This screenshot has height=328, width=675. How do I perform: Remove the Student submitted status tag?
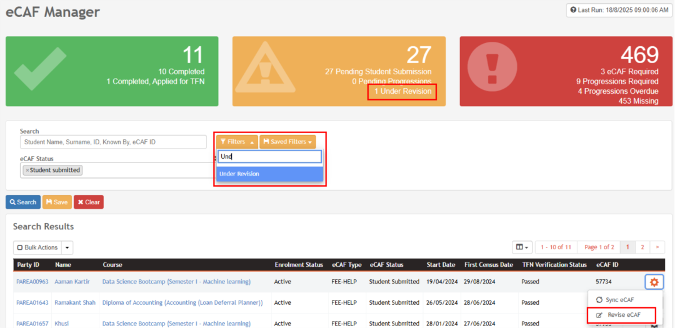tap(27, 171)
